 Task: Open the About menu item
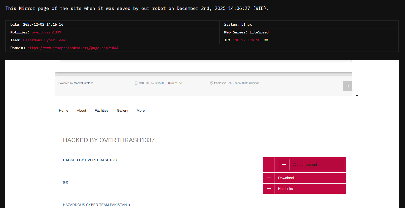point(81,110)
